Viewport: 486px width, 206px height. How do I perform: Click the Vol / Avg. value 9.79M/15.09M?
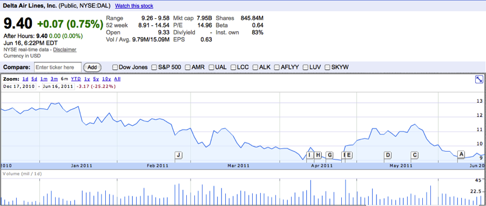click(151, 39)
